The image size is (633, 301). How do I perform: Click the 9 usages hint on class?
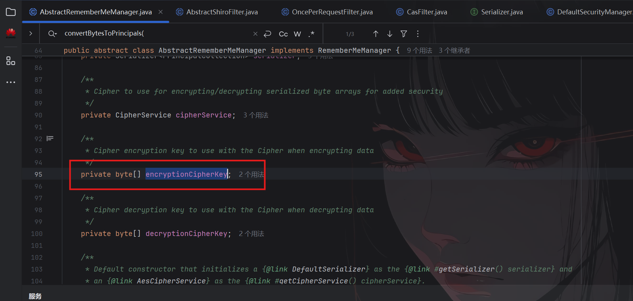[x=420, y=51]
